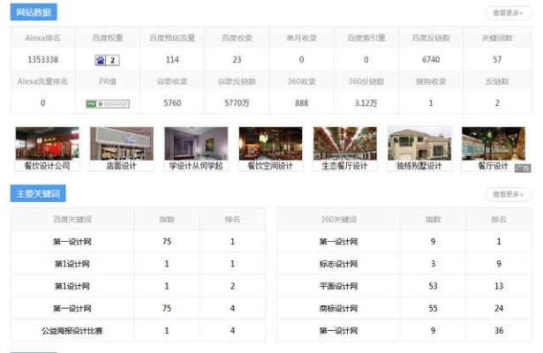543x353 pixels.
Task: Select the 网站数据 section tab
Action: click(x=34, y=13)
